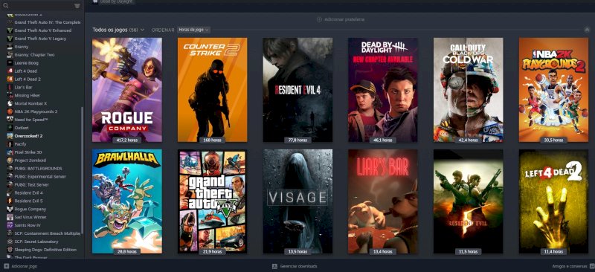Click the chat icon beside Amigos e conversas
Image resolution: width=595 pixels, height=272 pixels.
pos(592,266)
